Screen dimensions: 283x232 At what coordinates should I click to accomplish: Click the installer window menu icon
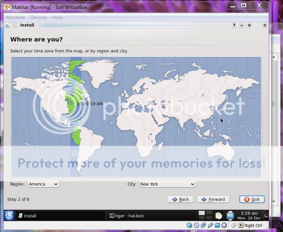point(7,25)
